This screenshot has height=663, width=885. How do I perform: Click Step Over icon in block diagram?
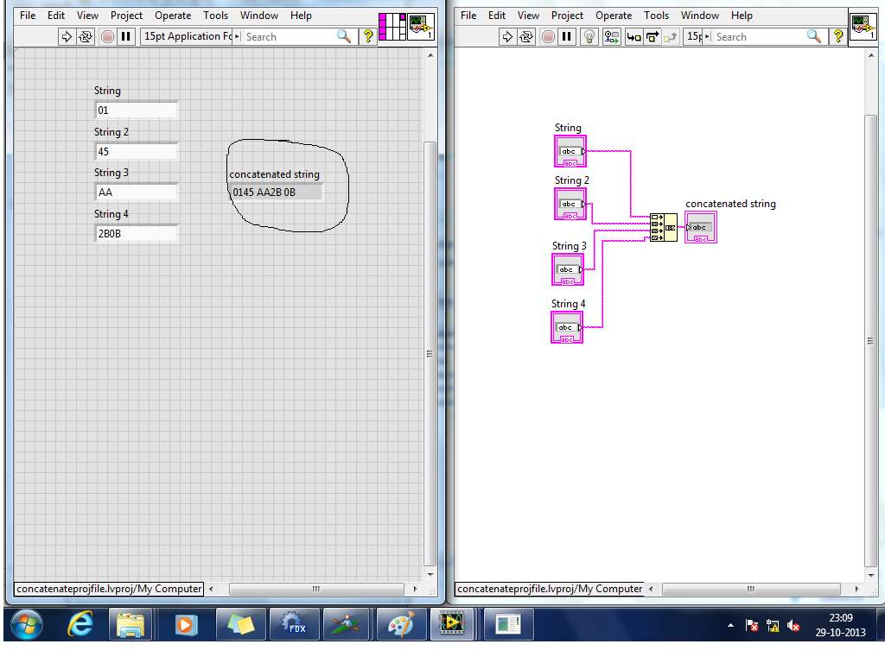(653, 36)
